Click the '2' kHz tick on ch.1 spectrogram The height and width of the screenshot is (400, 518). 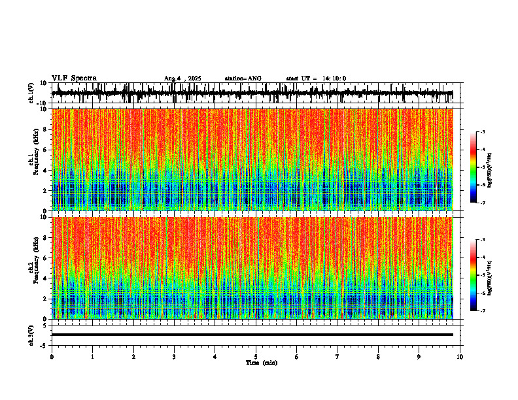(46, 190)
